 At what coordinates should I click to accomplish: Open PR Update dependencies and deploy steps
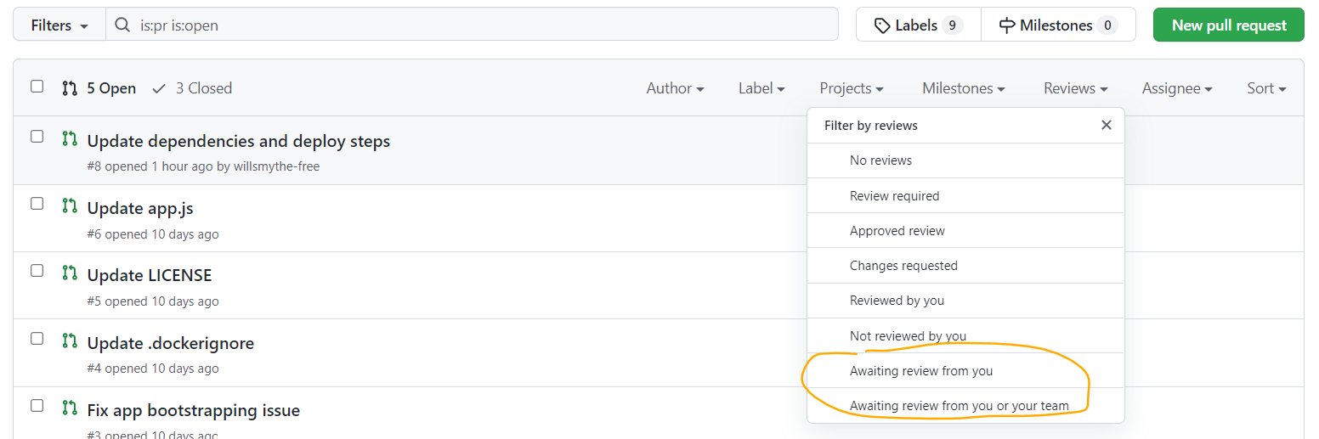coord(239,141)
